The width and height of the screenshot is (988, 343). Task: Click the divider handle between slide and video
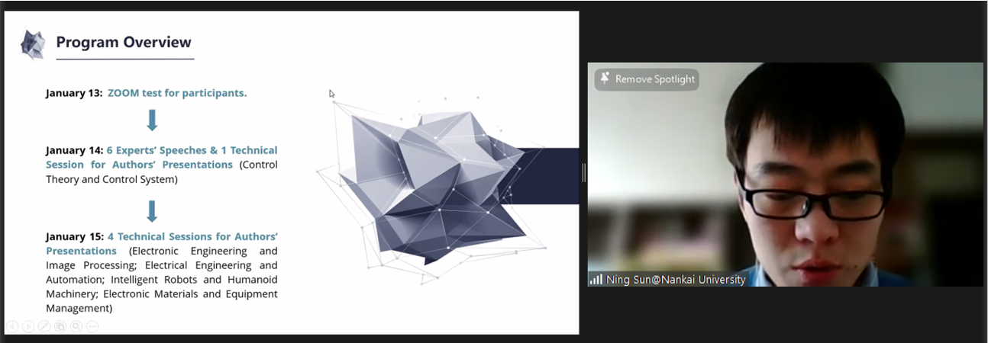[583, 172]
